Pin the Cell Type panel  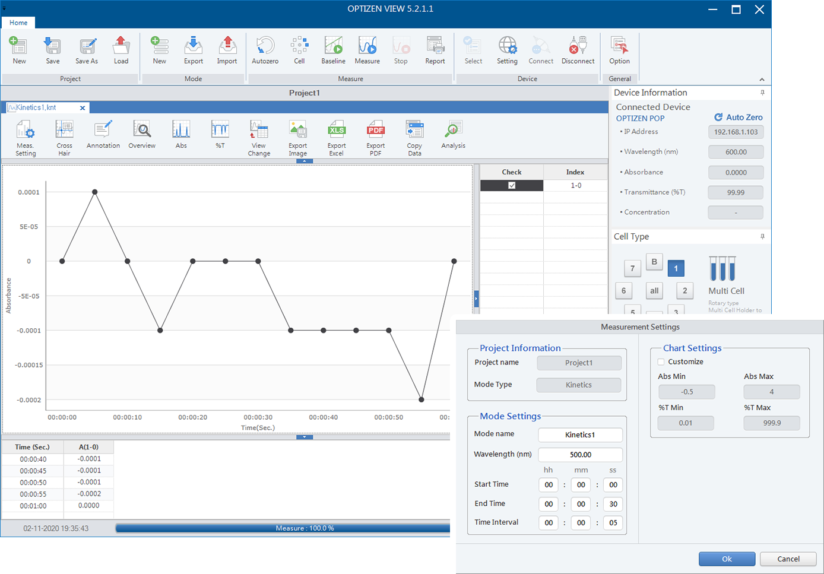coord(762,236)
